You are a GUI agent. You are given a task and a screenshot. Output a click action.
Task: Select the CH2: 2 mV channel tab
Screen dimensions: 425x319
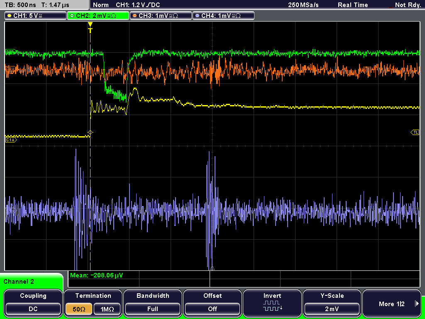point(98,16)
